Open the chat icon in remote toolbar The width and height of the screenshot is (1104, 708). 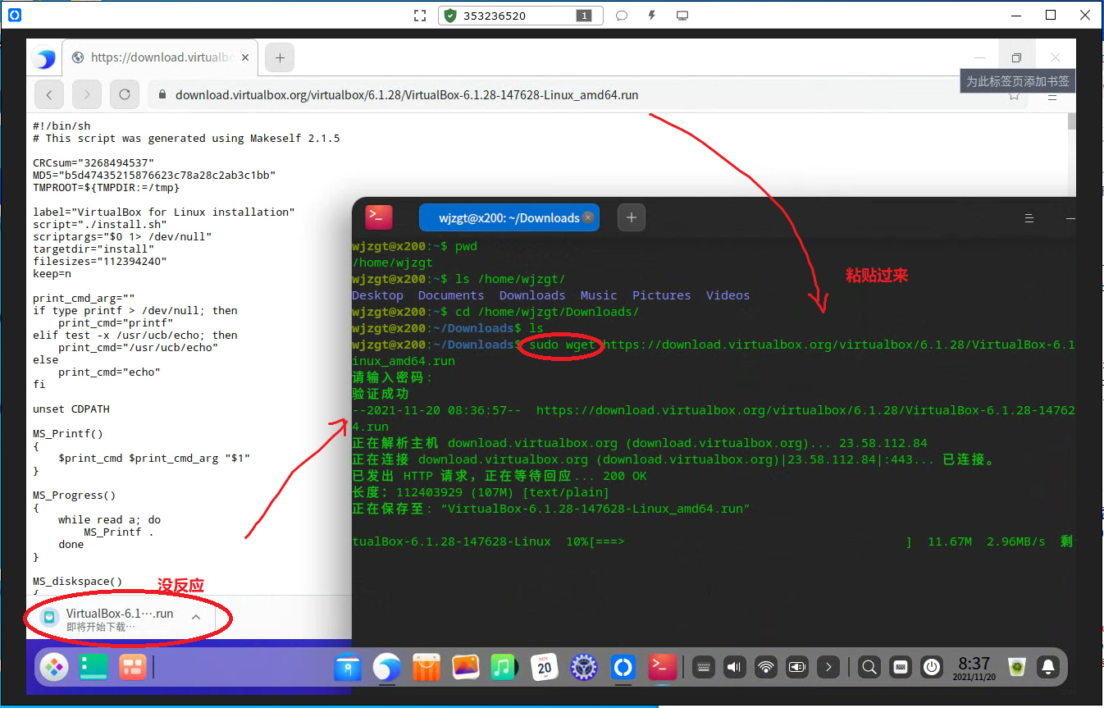click(x=622, y=16)
